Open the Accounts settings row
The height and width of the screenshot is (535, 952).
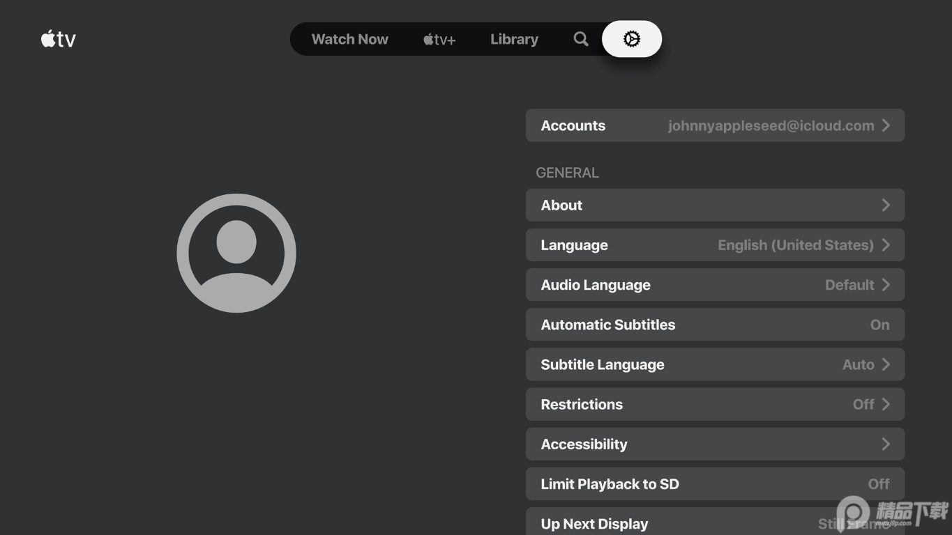715,125
